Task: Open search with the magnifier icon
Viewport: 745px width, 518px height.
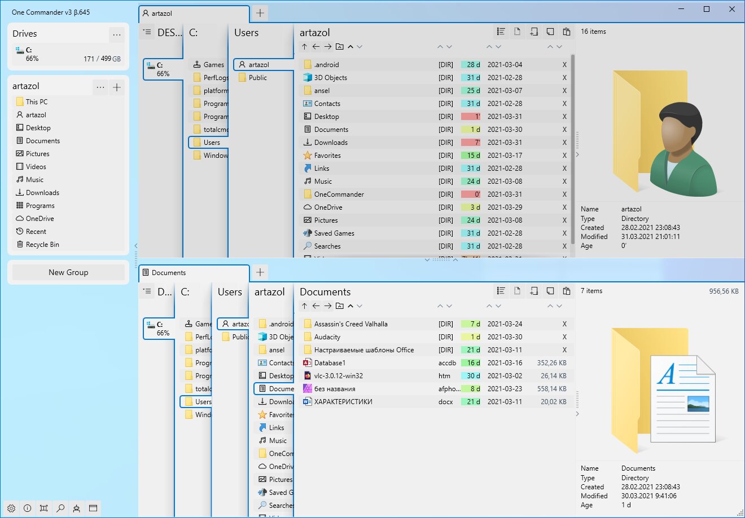Action: point(60,508)
